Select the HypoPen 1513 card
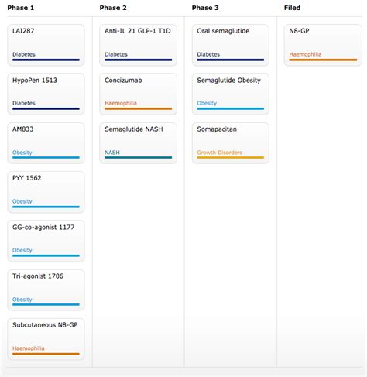The width and height of the screenshot is (367, 377). 46,94
